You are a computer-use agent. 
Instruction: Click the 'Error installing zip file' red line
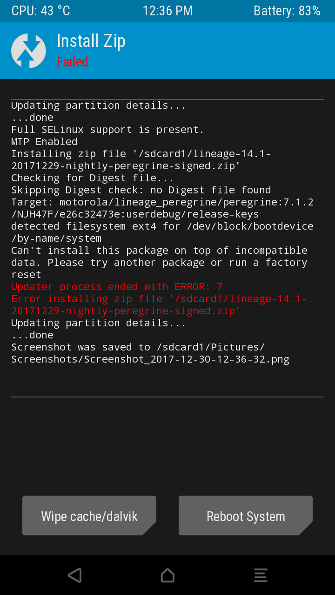(x=159, y=304)
